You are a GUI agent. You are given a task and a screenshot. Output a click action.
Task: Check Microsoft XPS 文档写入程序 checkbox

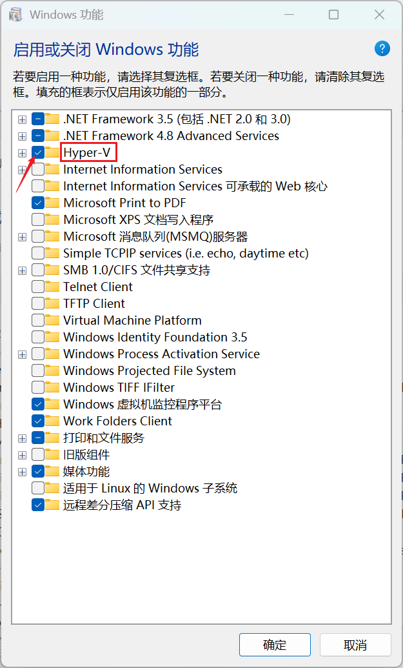pos(38,220)
